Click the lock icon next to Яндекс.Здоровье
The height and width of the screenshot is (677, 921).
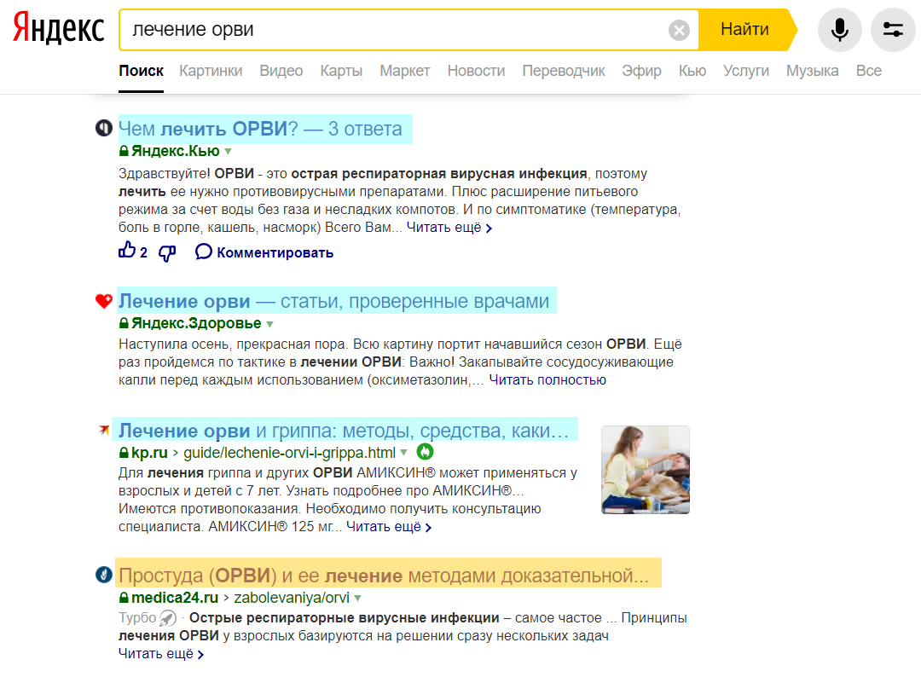[124, 323]
